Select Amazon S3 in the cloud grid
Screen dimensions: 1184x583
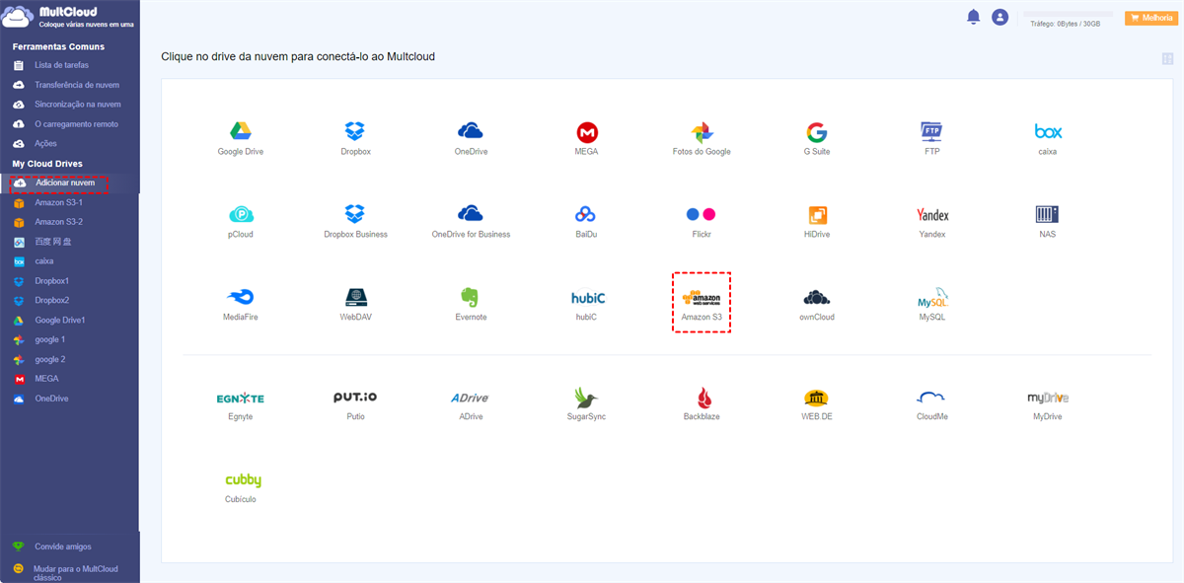[702, 303]
